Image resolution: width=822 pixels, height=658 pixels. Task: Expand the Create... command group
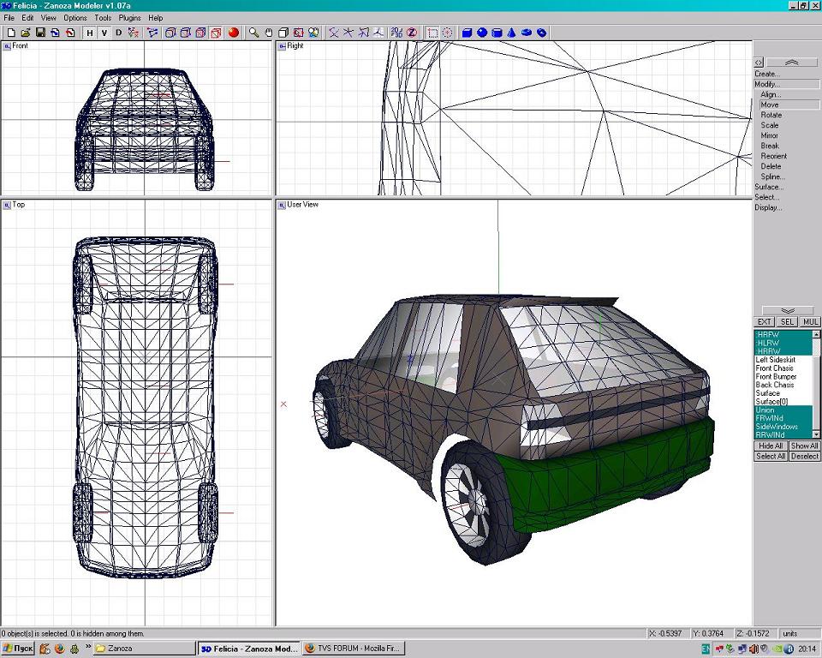tap(767, 74)
